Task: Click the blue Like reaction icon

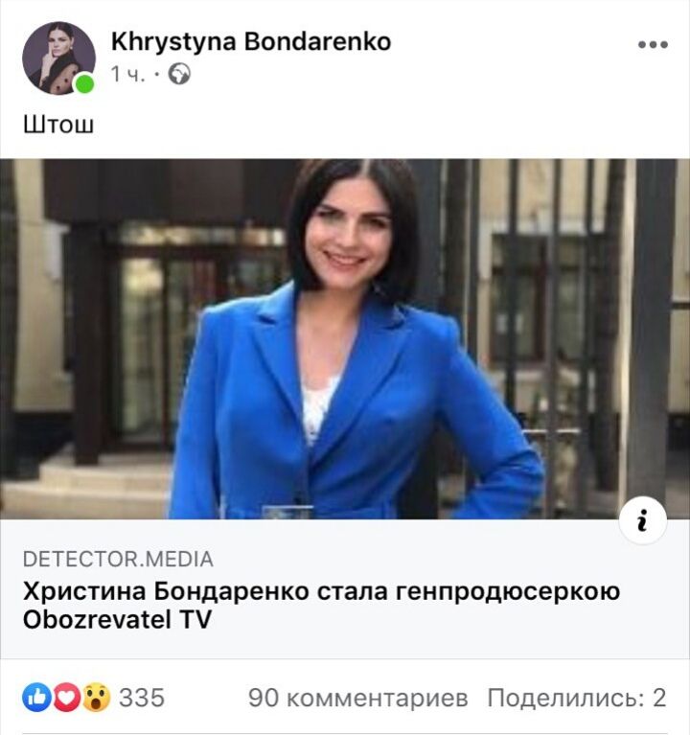Action: (x=36, y=697)
